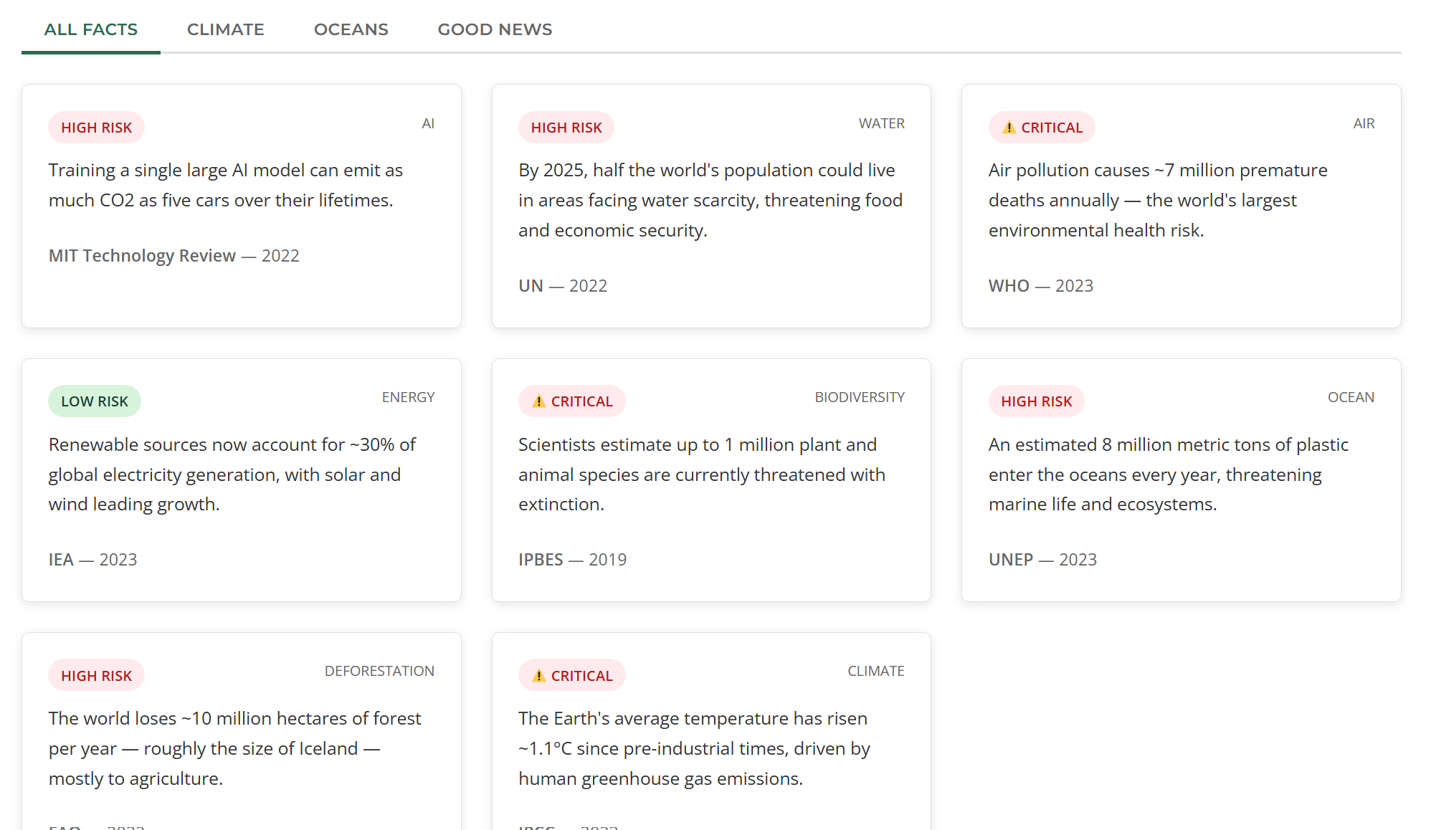1436x830 pixels.
Task: Click the IPBES — 2019 source line
Action: point(572,560)
